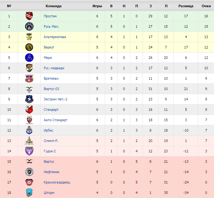Click the Шторм light blue team emblem
214x198 pixels.
coord(29,193)
